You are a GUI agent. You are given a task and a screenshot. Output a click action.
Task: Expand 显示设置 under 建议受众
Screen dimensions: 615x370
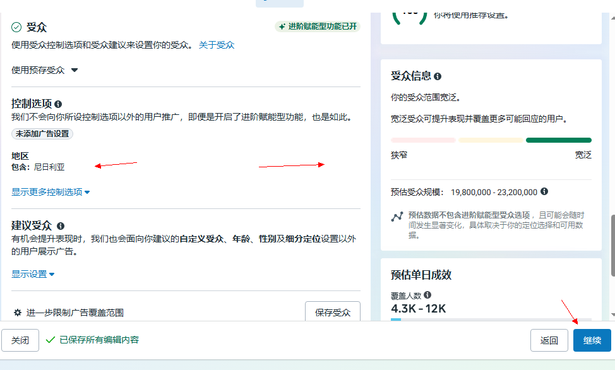(x=33, y=274)
